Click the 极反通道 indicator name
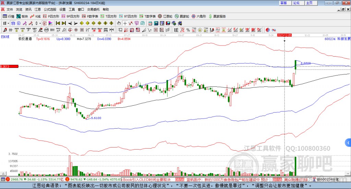Screen dimensions: 351x189 pos(25,39)
